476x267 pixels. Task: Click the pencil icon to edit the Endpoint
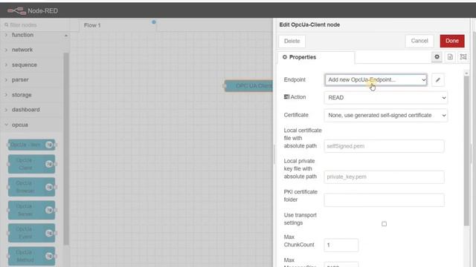(x=438, y=80)
